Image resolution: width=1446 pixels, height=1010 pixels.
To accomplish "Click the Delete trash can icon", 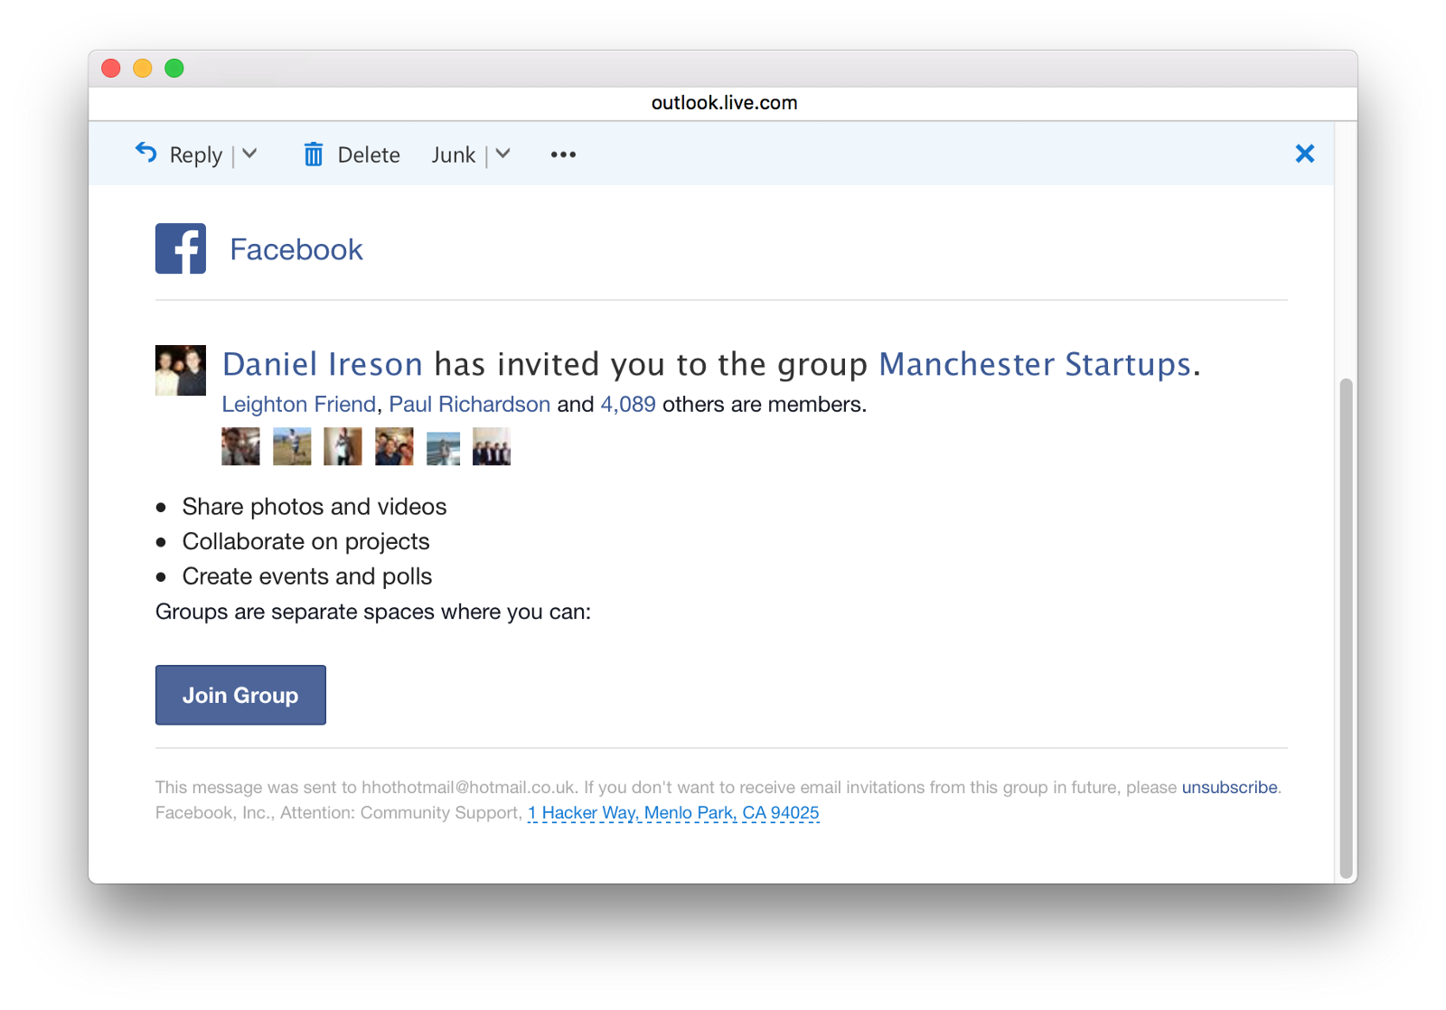I will pyautogui.click(x=313, y=154).
